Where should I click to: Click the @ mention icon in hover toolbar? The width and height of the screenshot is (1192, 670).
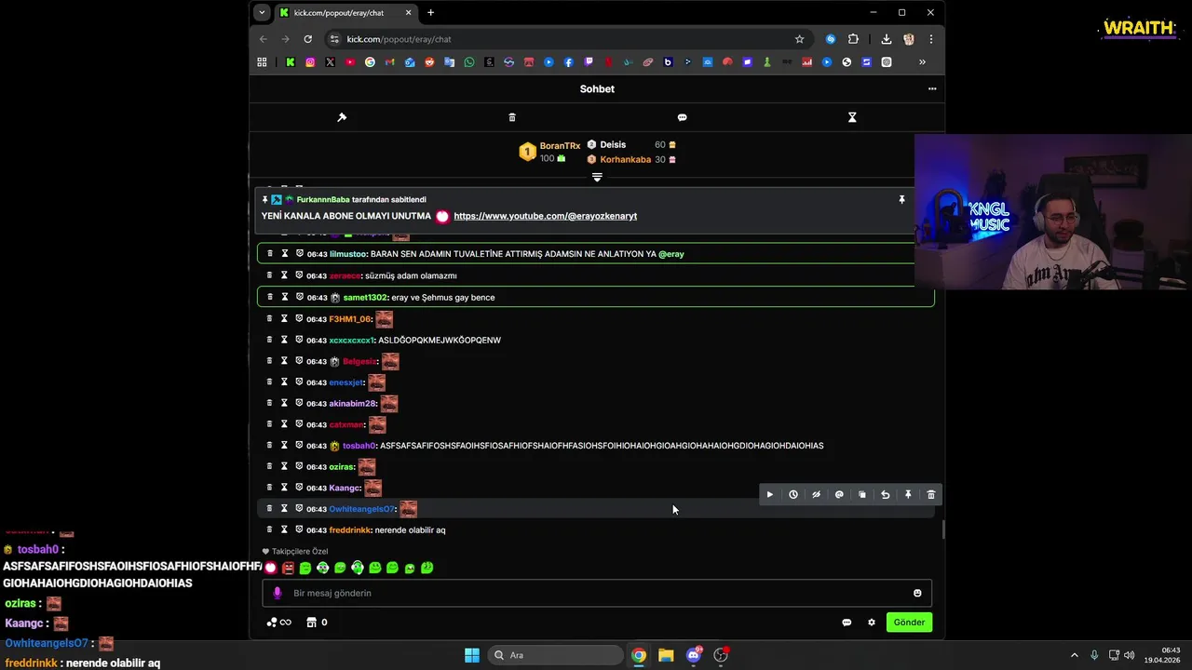tap(839, 495)
